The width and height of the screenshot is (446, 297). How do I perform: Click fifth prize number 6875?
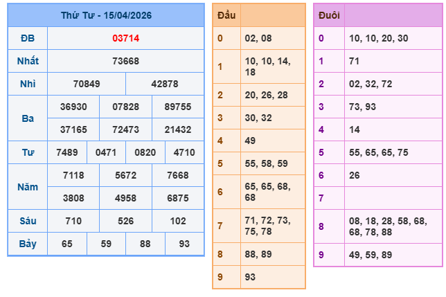(x=178, y=197)
